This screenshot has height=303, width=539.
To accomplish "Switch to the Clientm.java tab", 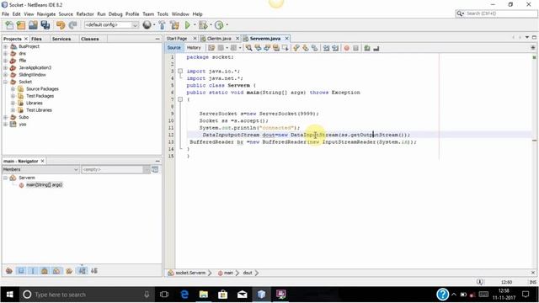I will tap(219, 39).
